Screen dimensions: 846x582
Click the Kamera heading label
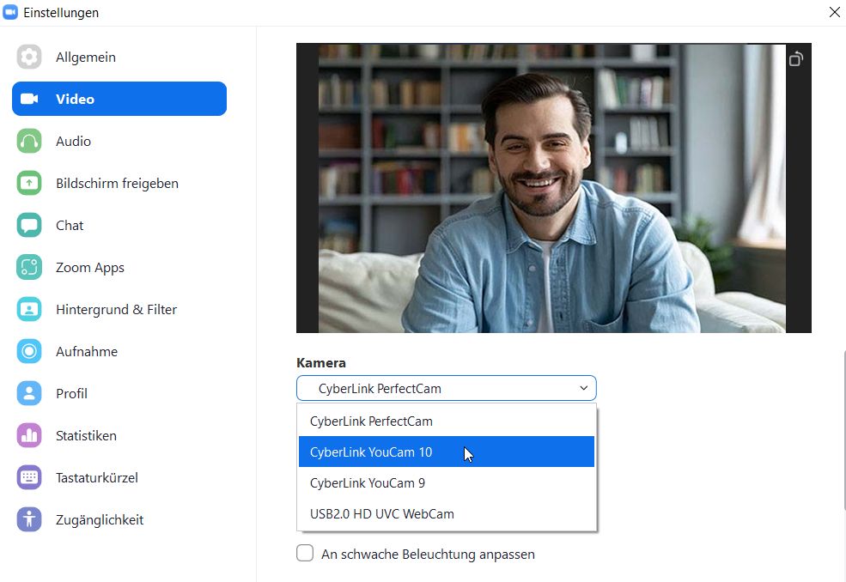[x=321, y=362]
